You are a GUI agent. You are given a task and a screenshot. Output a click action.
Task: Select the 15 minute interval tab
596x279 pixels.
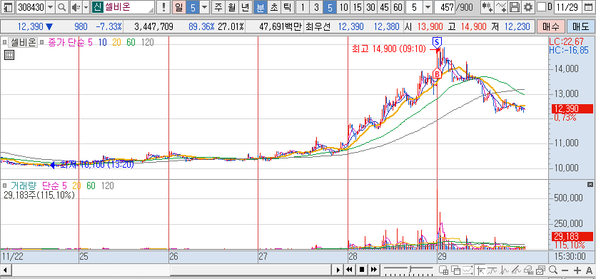click(357, 7)
